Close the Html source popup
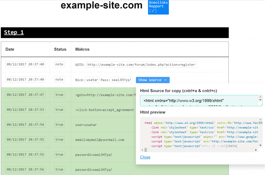The width and height of the screenshot is (265, 175). click(145, 157)
